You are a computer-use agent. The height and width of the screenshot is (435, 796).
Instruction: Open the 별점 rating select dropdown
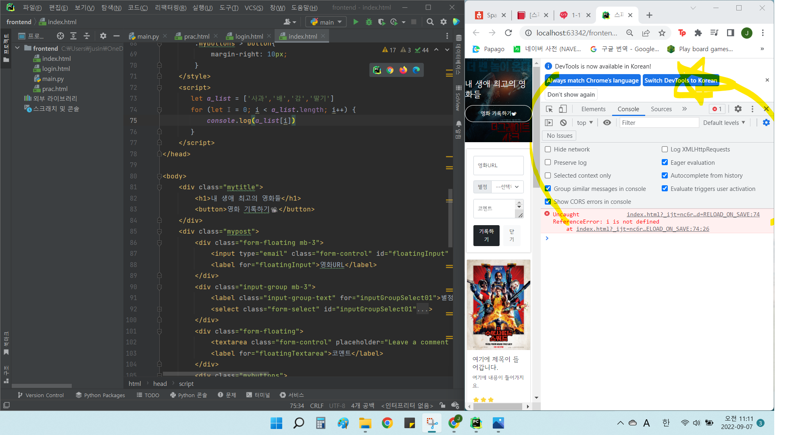[507, 187]
